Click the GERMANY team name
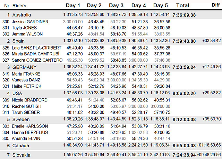 [x=24, y=67]
